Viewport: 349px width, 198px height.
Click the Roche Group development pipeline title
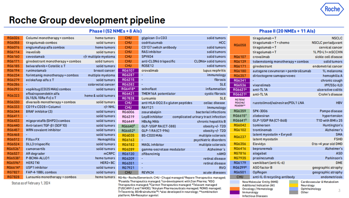coord(87,20)
